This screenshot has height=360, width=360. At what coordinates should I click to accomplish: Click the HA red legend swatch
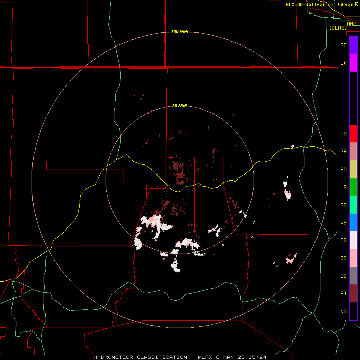(353, 134)
